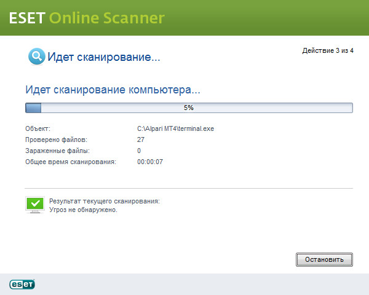Click the infected files count 0
The image size is (369, 295).
[x=139, y=151]
